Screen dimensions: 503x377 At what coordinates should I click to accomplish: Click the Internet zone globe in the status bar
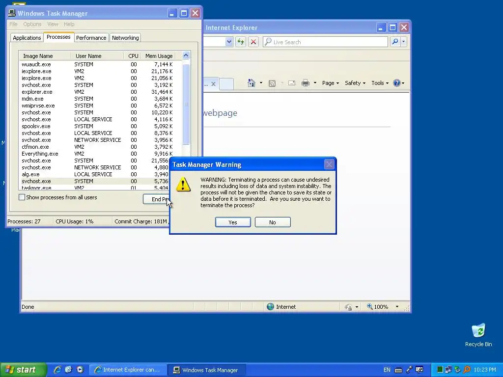pos(271,307)
